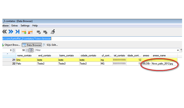Click the anexo column header

pyautogui.click(x=147, y=56)
